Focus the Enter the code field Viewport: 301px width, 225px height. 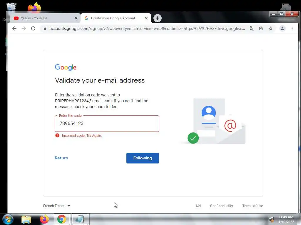(x=107, y=124)
